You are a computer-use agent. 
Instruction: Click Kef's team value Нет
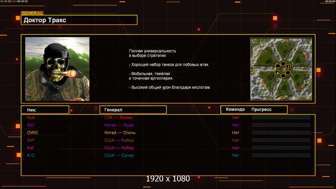tap(235, 148)
